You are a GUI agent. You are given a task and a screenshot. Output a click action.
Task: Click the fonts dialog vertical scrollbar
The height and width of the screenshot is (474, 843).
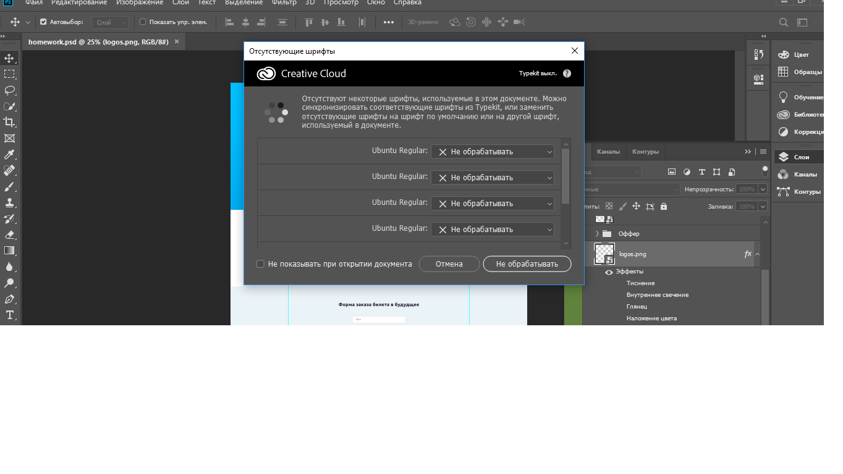(x=566, y=176)
